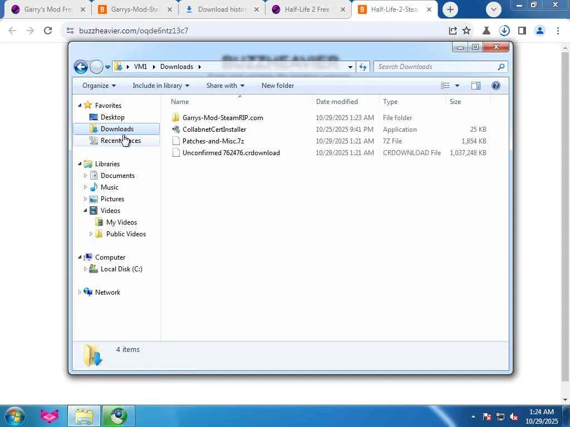This screenshot has height=427, width=570.
Task: Sort by the Size column header
Action: click(x=468, y=102)
